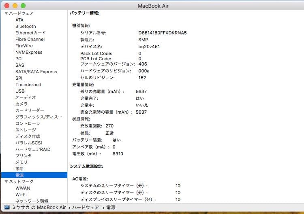Choose FireWire from the hardware list
The image size is (304, 214).
pyautogui.click(x=24, y=46)
